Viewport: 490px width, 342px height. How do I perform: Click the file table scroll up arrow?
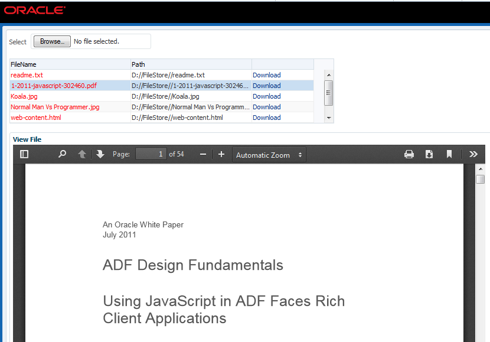click(329, 74)
